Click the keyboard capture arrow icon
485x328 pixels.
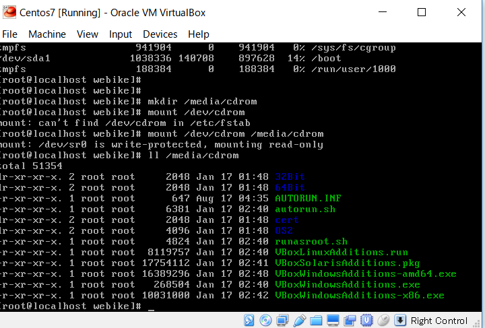pos(399,321)
